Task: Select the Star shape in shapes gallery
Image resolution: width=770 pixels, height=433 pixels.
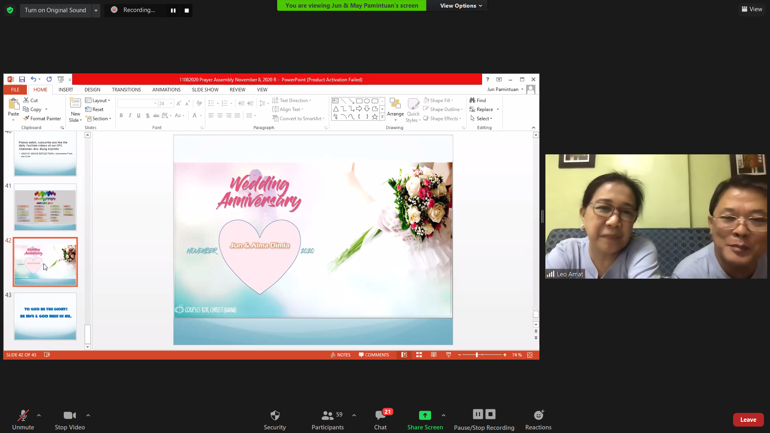Action: point(375,117)
